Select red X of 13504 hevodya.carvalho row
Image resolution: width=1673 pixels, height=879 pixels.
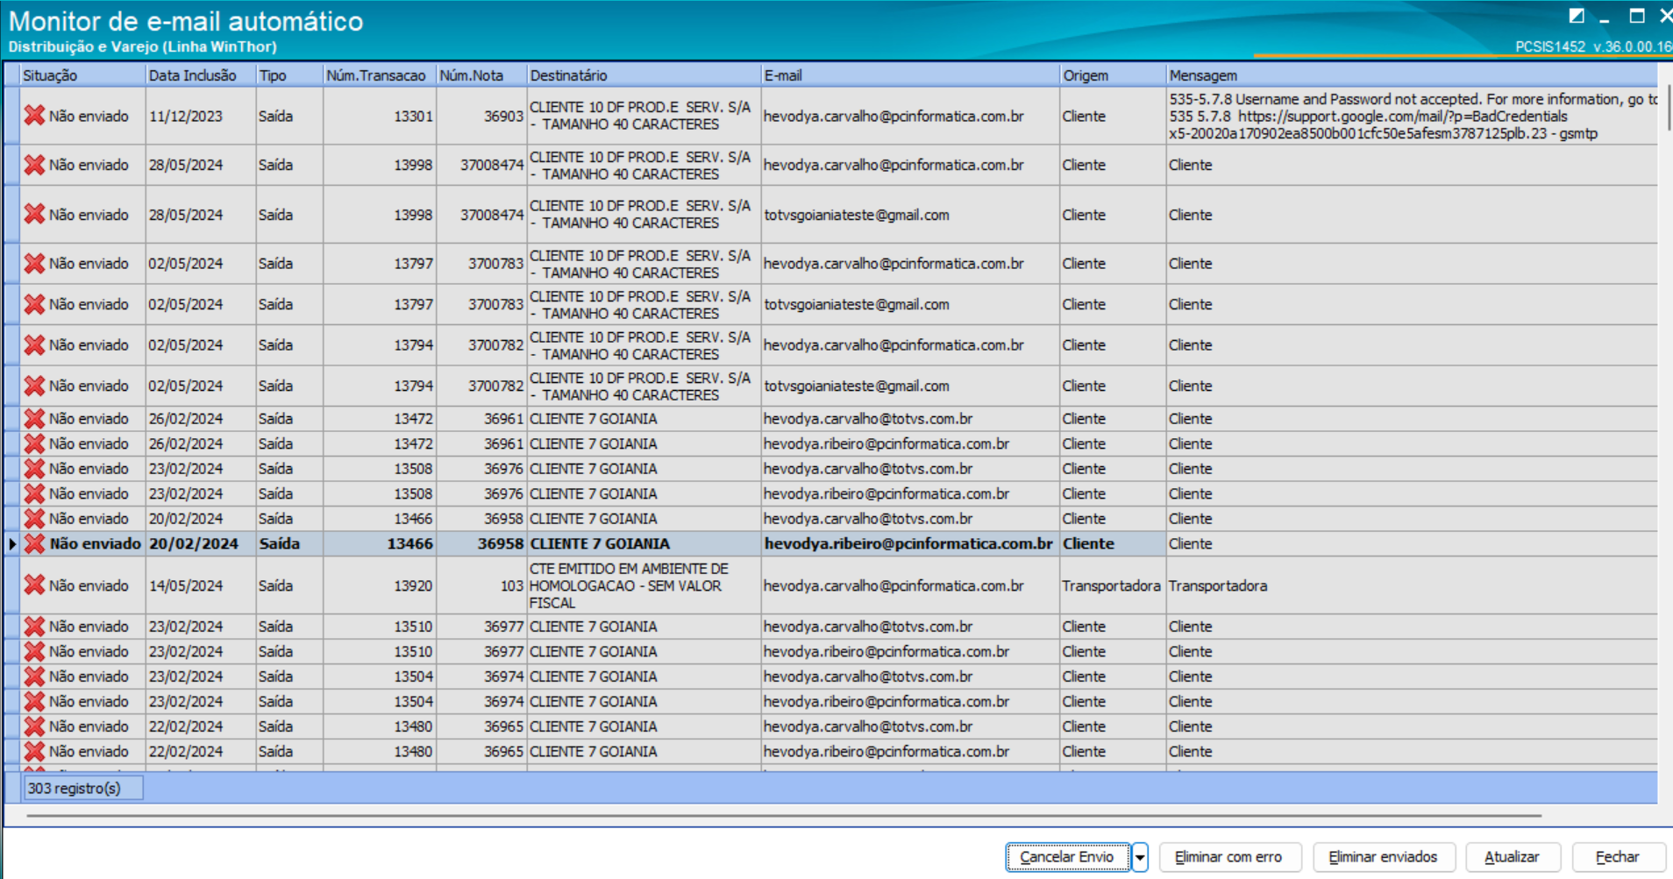coord(34,677)
